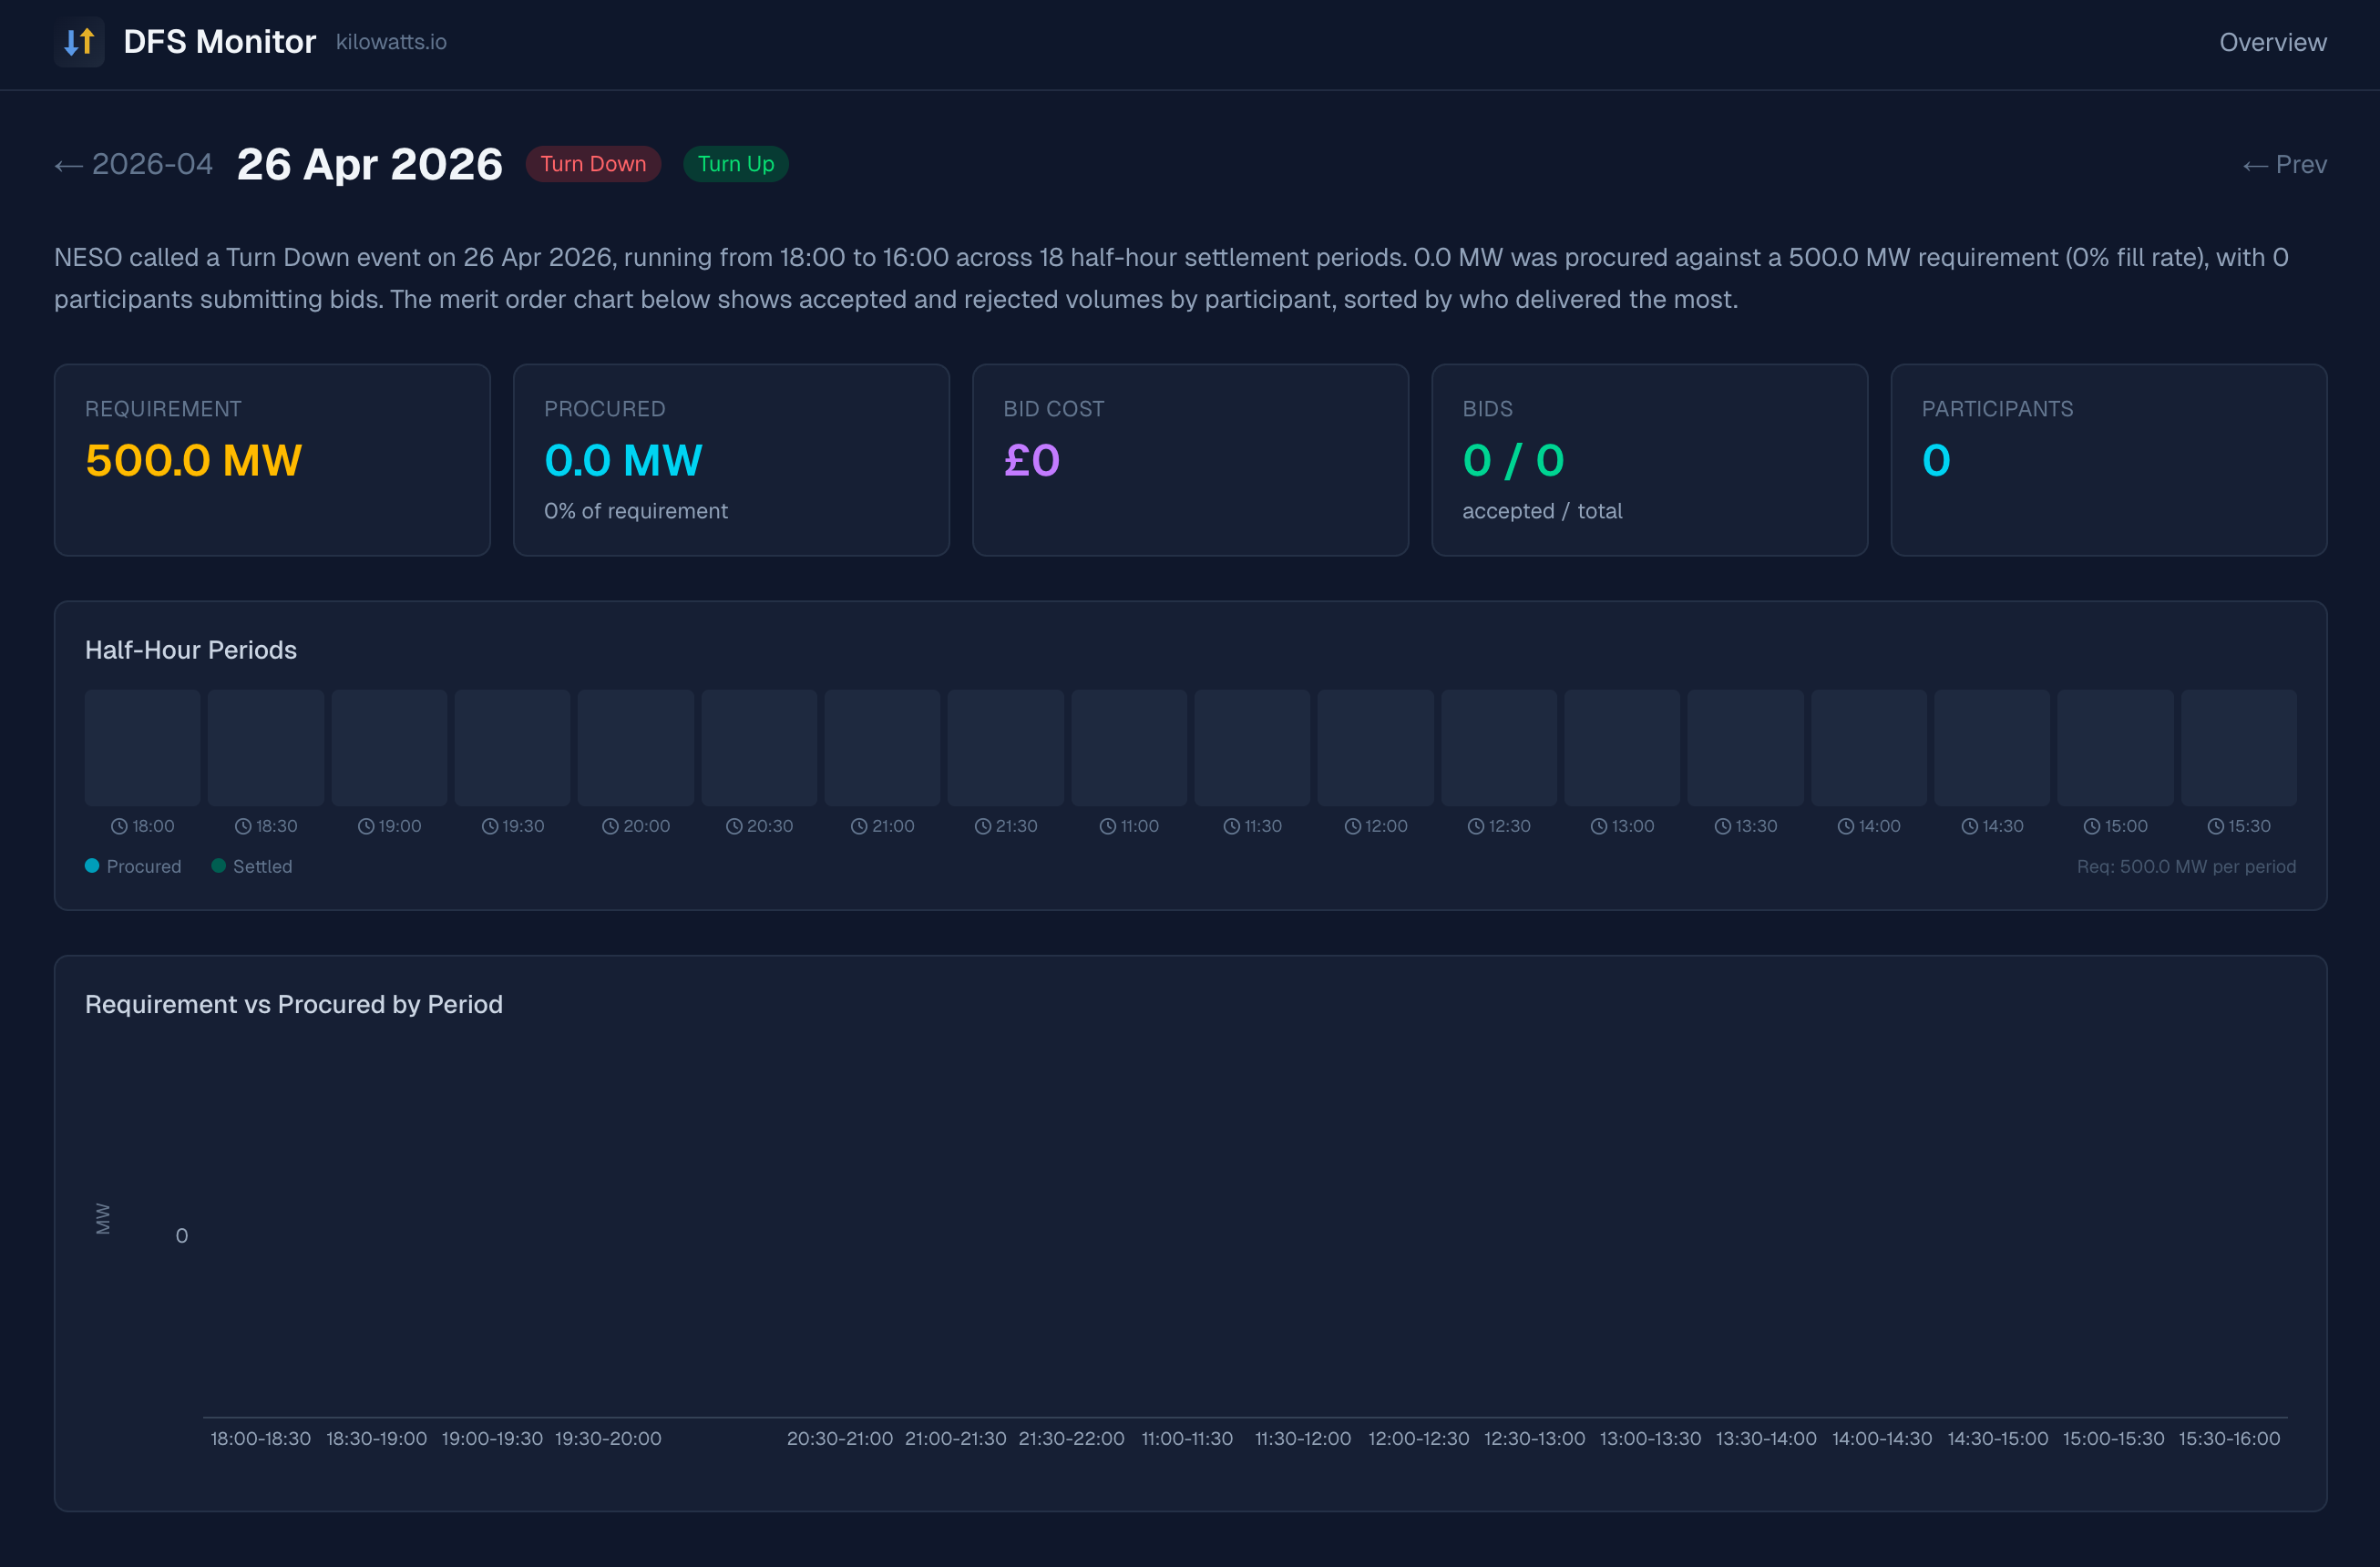Click the clock icon beside 20:00

tap(610, 826)
